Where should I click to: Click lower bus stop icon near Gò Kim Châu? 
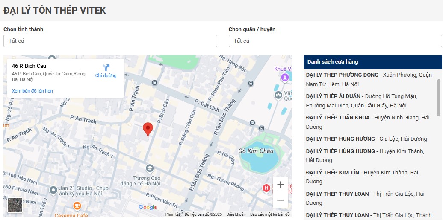[262, 128]
